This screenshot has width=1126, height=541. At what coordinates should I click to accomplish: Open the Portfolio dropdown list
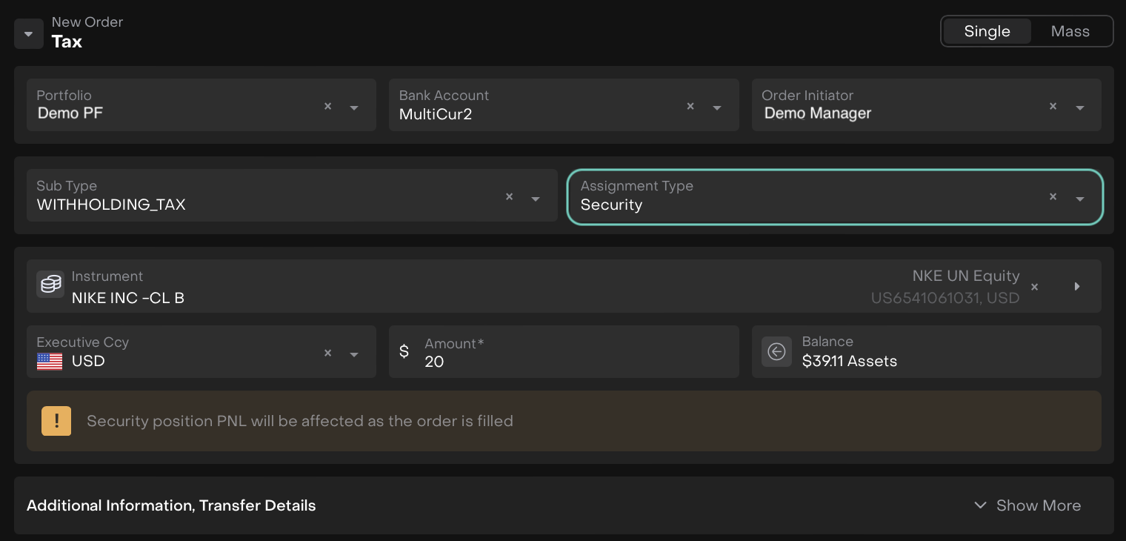[x=354, y=107]
